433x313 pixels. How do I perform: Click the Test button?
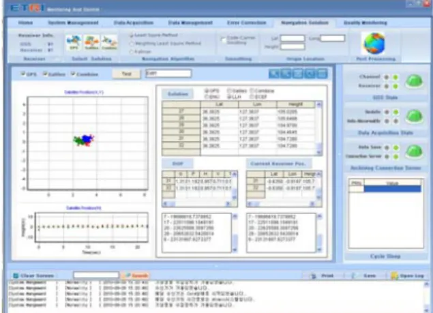coord(126,74)
